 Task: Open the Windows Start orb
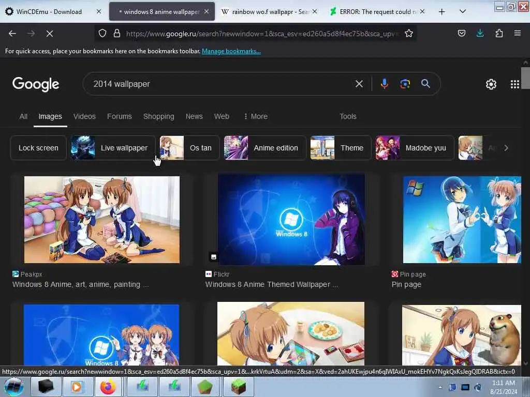pyautogui.click(x=14, y=387)
